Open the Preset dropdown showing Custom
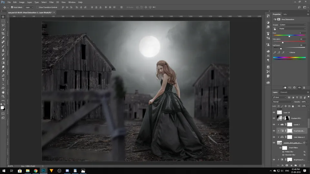The width and height of the screenshot is (310, 174). (292, 24)
